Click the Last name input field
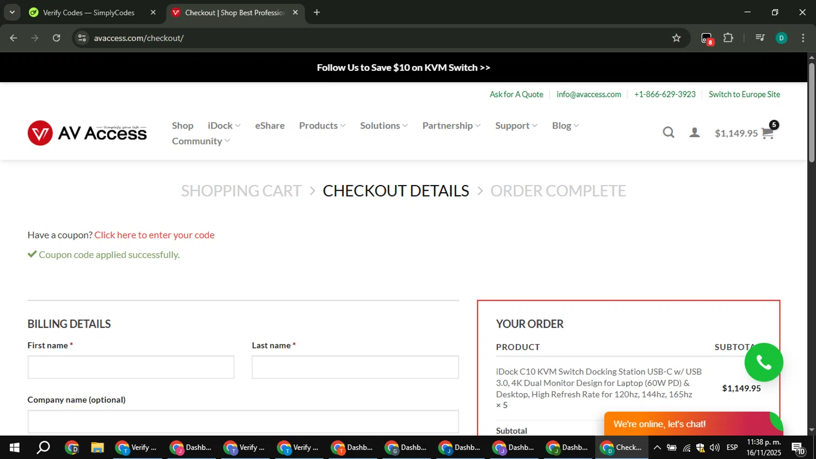Screen dimensions: 816x459 tap(355, 367)
